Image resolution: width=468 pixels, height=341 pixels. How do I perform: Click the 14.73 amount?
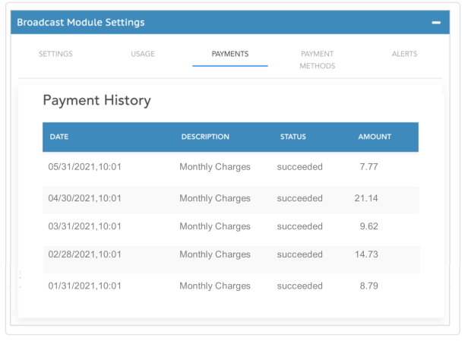pyautogui.click(x=366, y=254)
